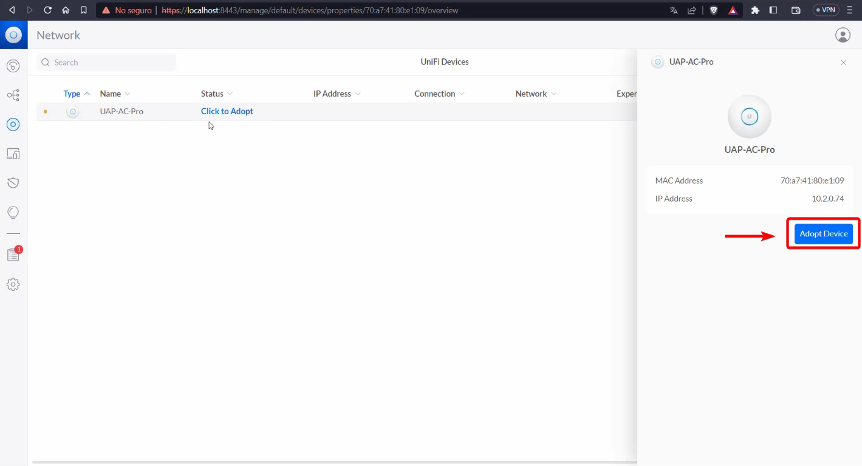862x466 pixels.
Task: Click the UAP-AC-Pro panel header title
Action: coord(691,62)
